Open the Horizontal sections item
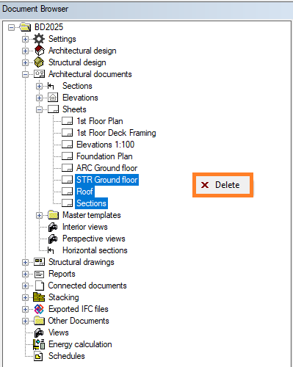The height and width of the screenshot is (367, 293). (95, 250)
